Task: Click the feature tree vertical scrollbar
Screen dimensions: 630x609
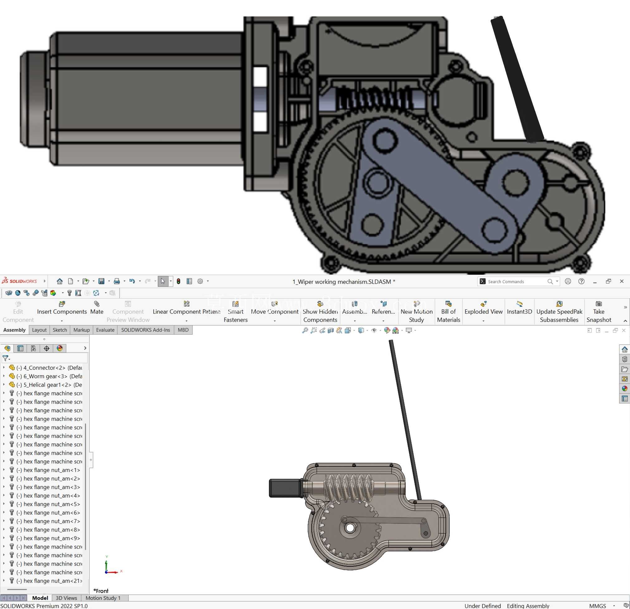Action: pyautogui.click(x=86, y=486)
